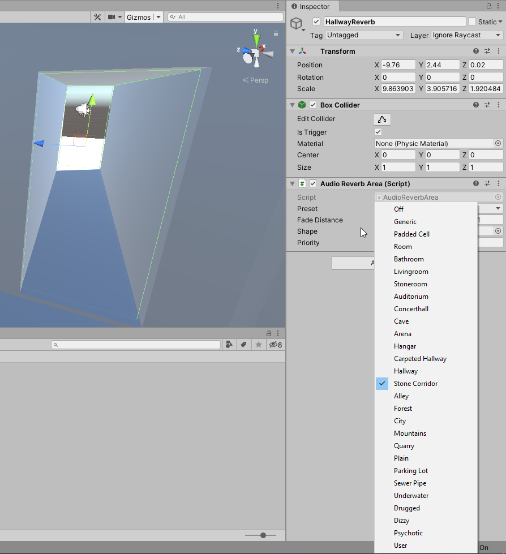506x554 pixels.
Task: Choose Underwater preset in the dropdown menu
Action: point(411,495)
